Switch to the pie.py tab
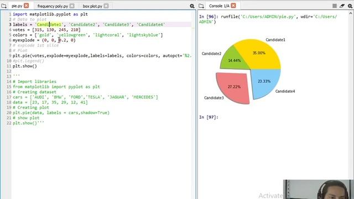354x199 pixels. [x=17, y=6]
